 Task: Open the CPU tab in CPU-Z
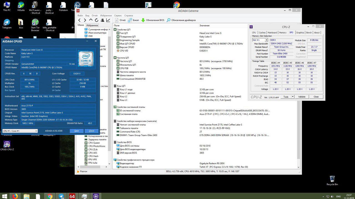pyautogui.click(x=254, y=33)
